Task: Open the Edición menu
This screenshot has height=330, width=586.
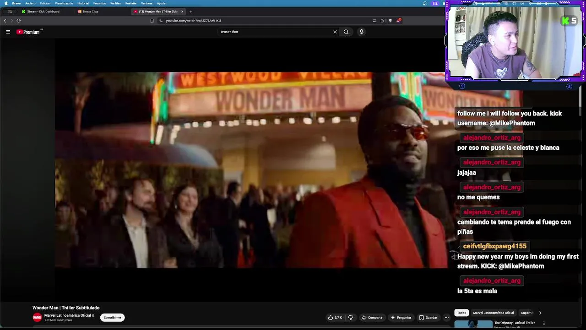Action: pos(45,3)
